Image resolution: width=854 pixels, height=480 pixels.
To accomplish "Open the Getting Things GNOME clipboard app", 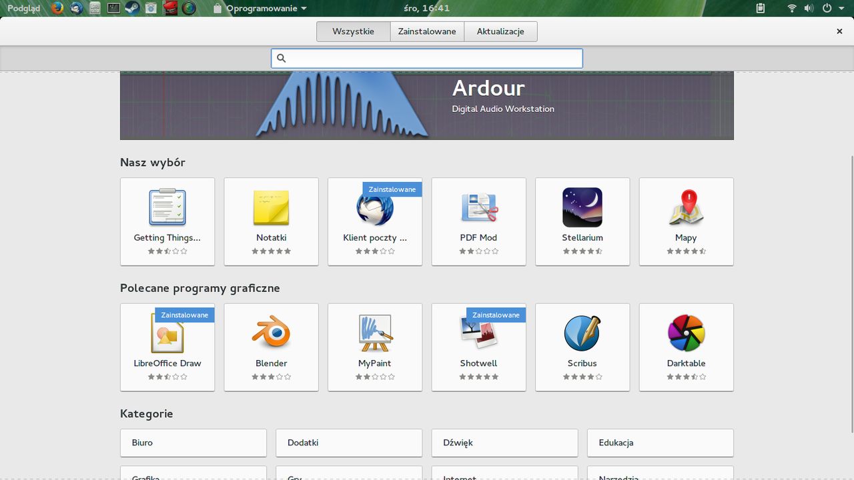I will click(167, 221).
